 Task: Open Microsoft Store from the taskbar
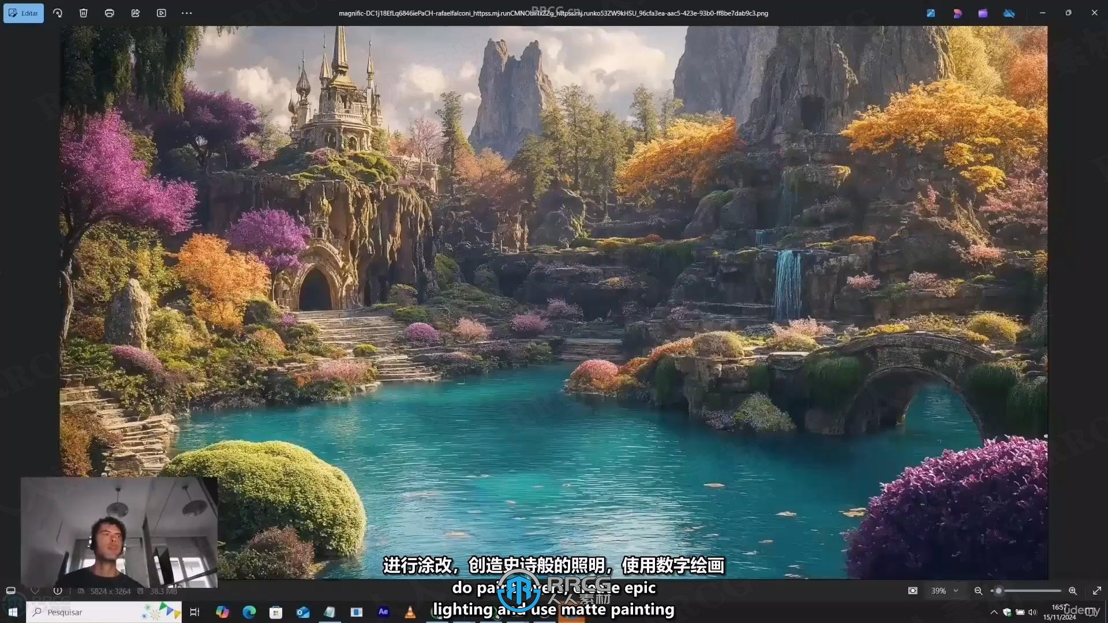tap(276, 612)
